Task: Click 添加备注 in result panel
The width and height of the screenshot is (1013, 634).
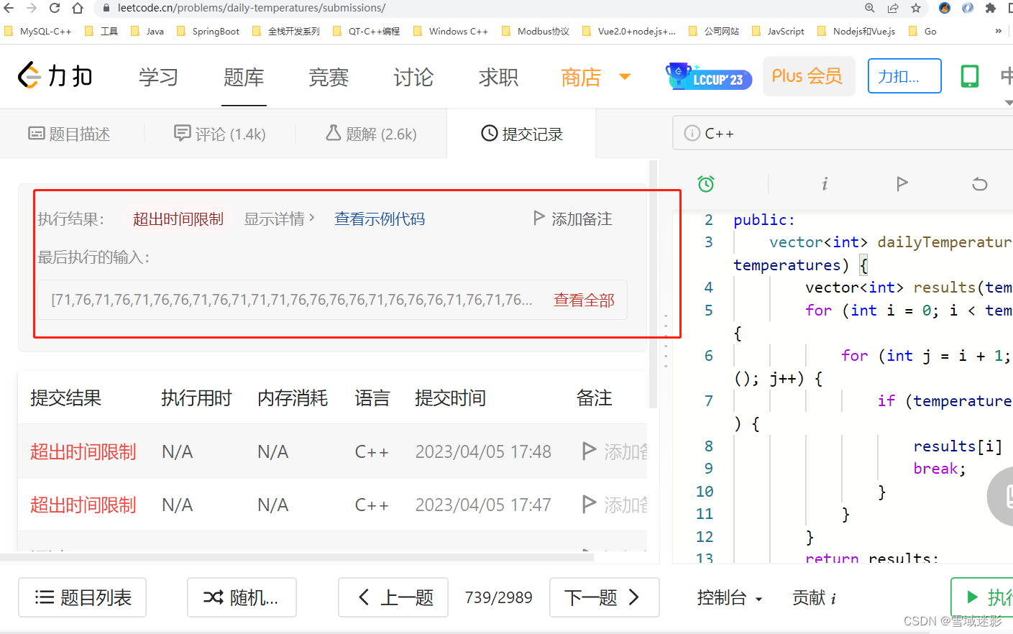Action: tap(573, 219)
